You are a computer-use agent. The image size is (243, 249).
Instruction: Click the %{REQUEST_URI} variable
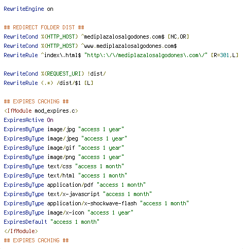point(63,74)
